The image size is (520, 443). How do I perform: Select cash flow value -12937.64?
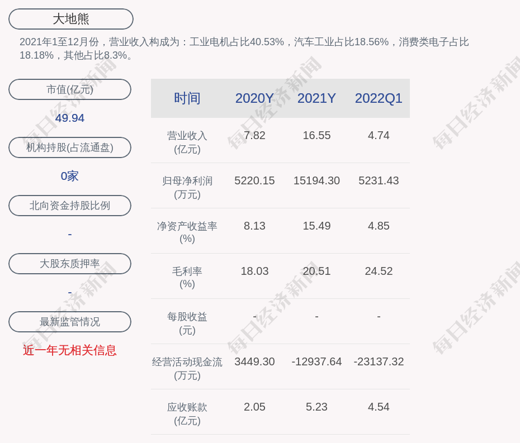(x=316, y=361)
